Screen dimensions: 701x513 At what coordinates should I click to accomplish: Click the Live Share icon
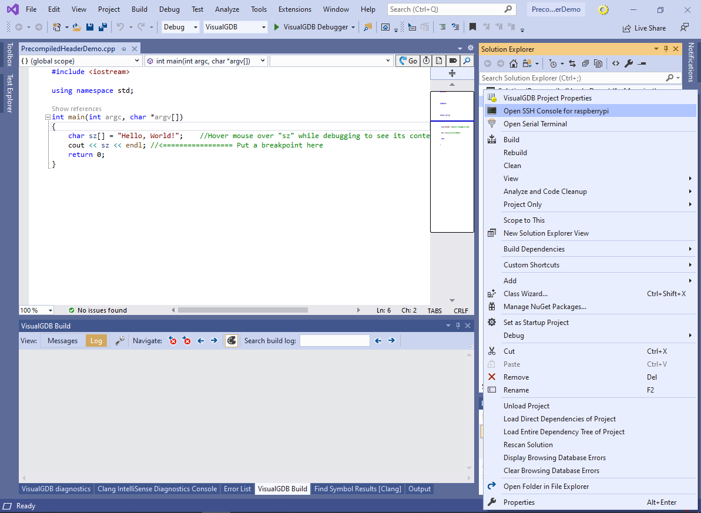(x=627, y=28)
